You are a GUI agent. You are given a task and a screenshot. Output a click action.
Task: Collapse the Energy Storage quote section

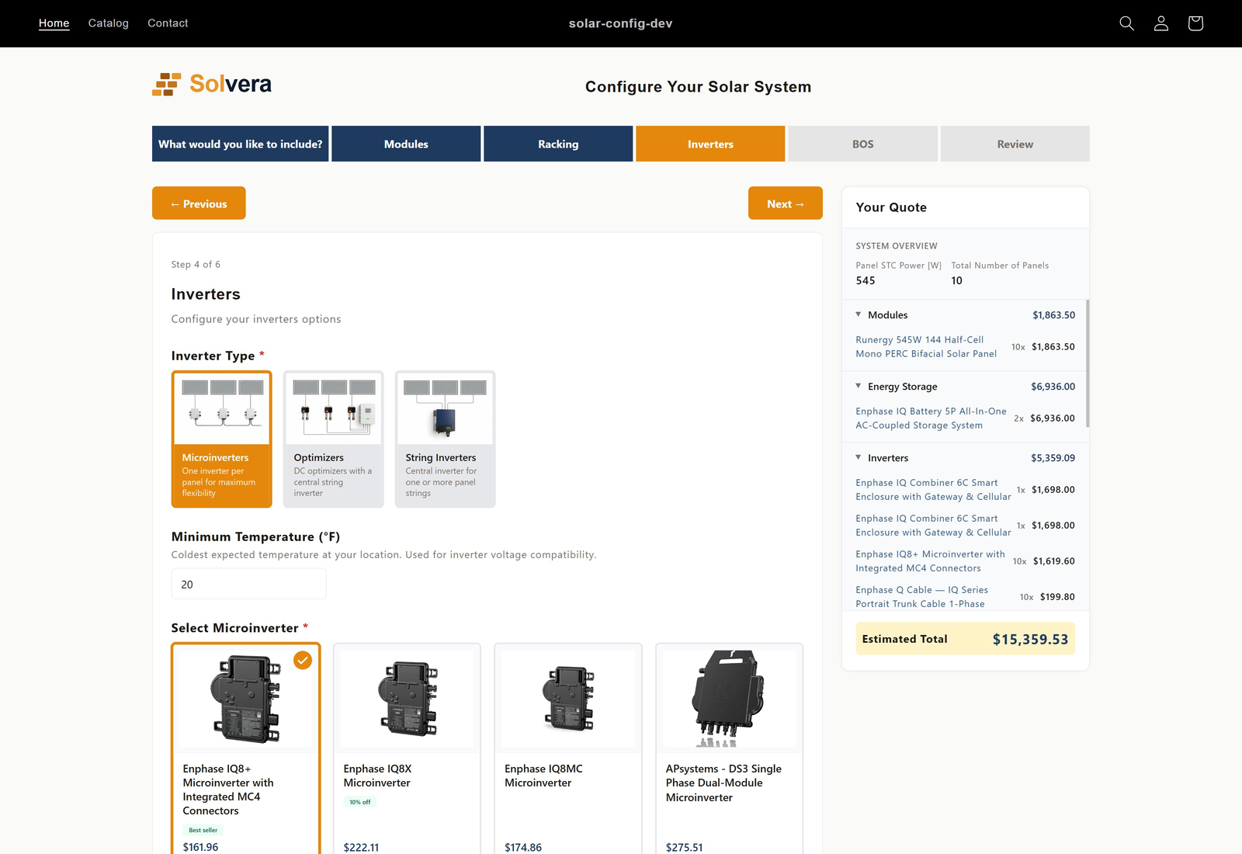(859, 386)
